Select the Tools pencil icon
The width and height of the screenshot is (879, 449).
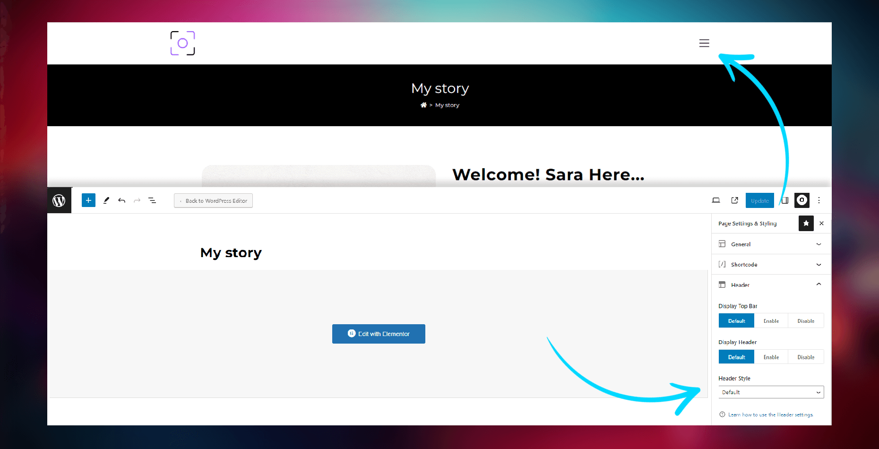[106, 200]
